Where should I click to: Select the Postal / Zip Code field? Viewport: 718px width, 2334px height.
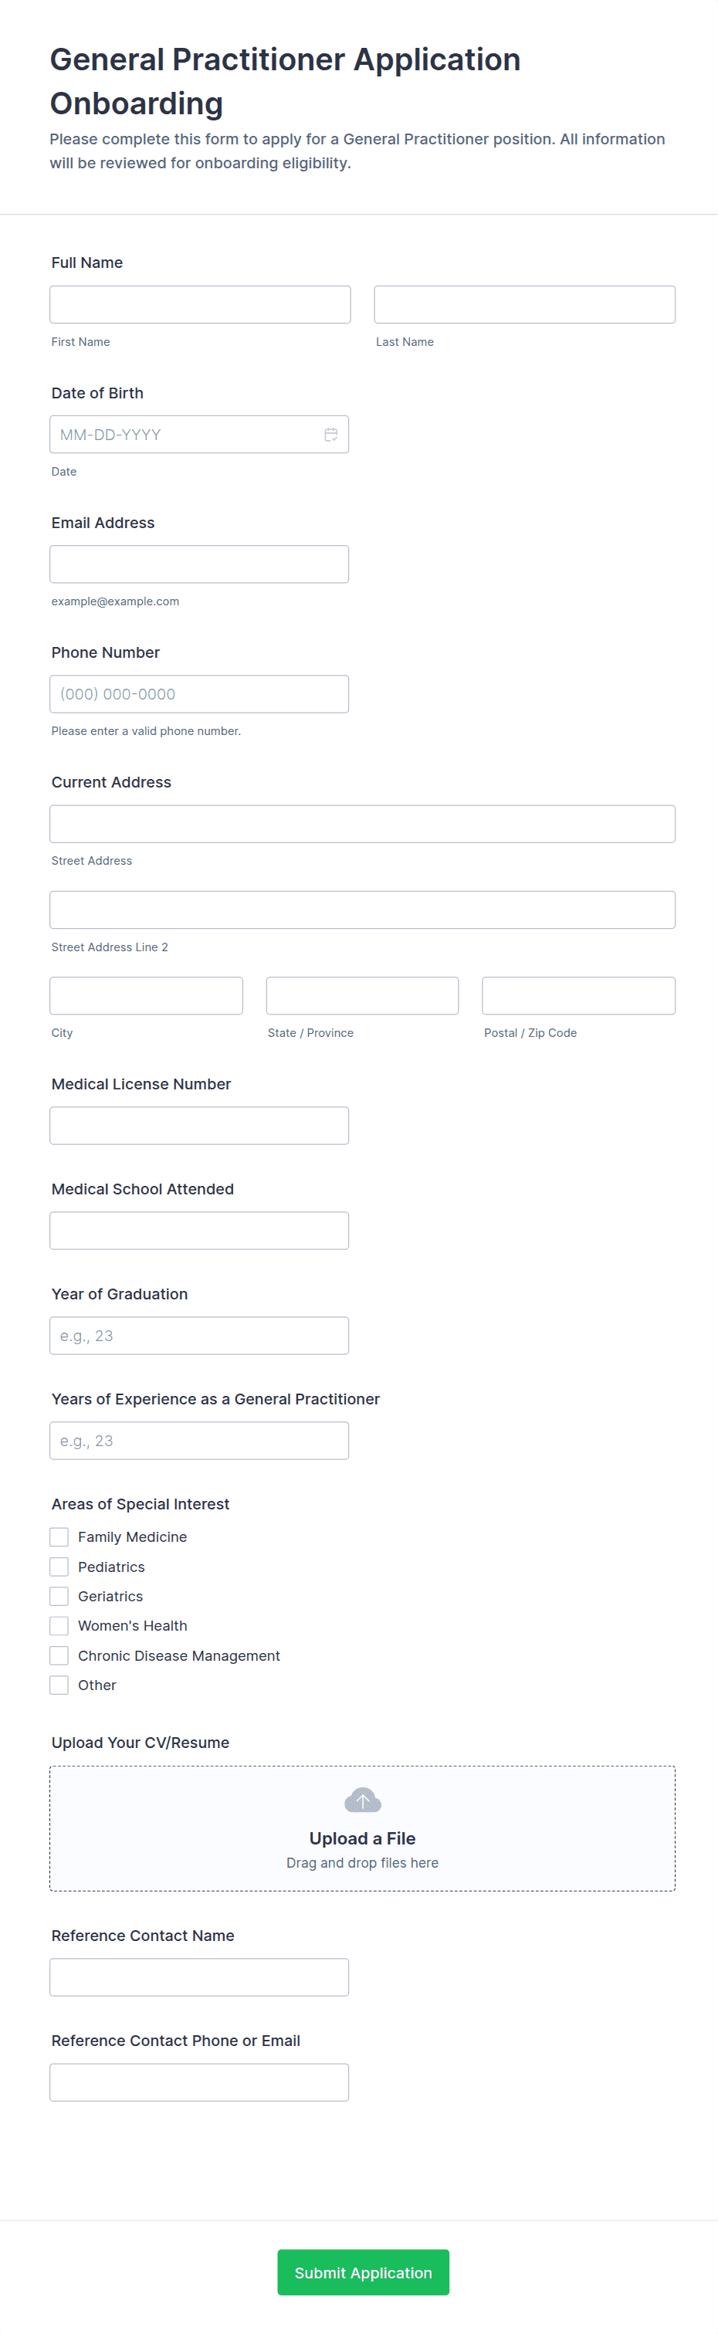(578, 996)
